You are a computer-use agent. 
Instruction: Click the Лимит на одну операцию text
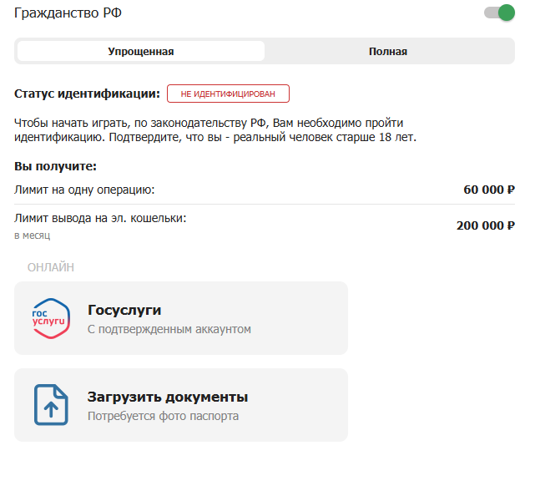[x=84, y=190]
